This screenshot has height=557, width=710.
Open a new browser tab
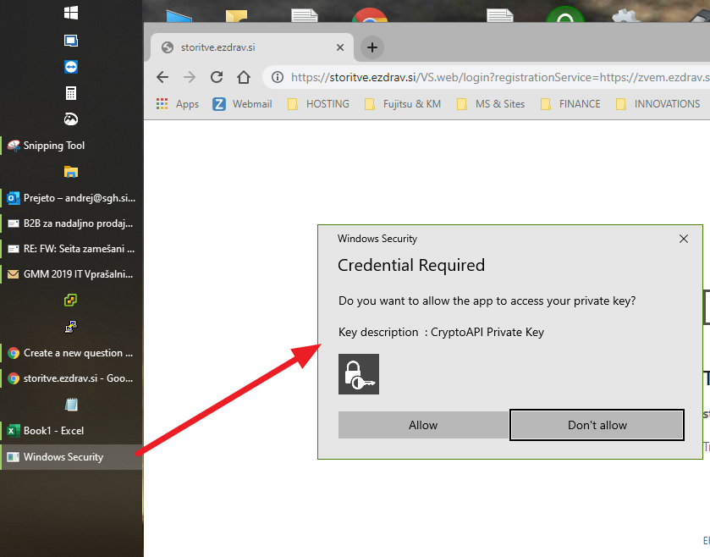click(371, 47)
